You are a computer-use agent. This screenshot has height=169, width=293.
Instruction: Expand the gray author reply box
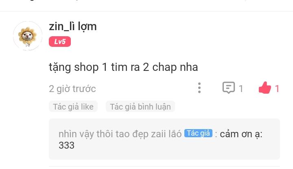[164, 139]
